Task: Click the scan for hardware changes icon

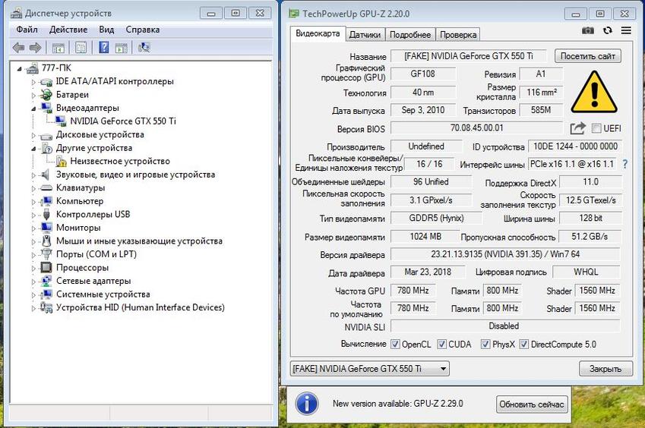Action: (144, 48)
